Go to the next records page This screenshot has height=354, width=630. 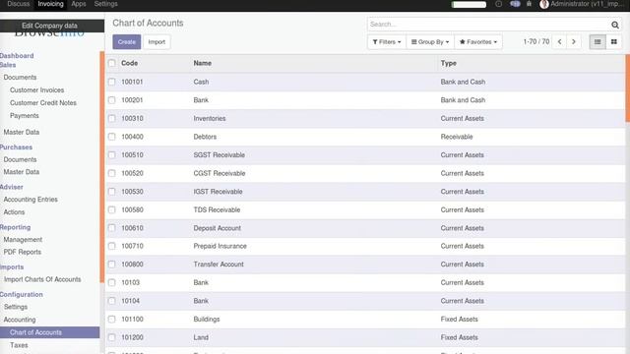click(x=573, y=41)
